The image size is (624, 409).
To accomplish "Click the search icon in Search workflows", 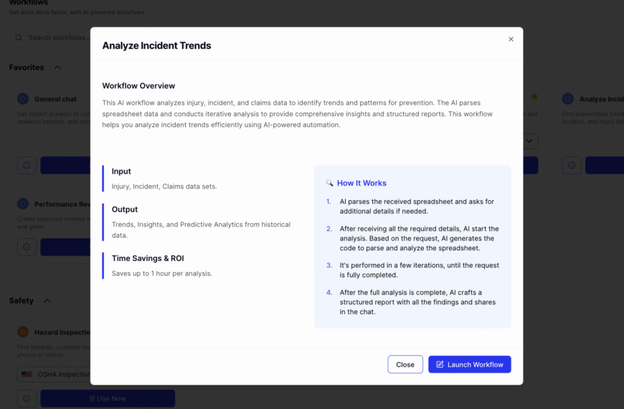I will [x=19, y=37].
